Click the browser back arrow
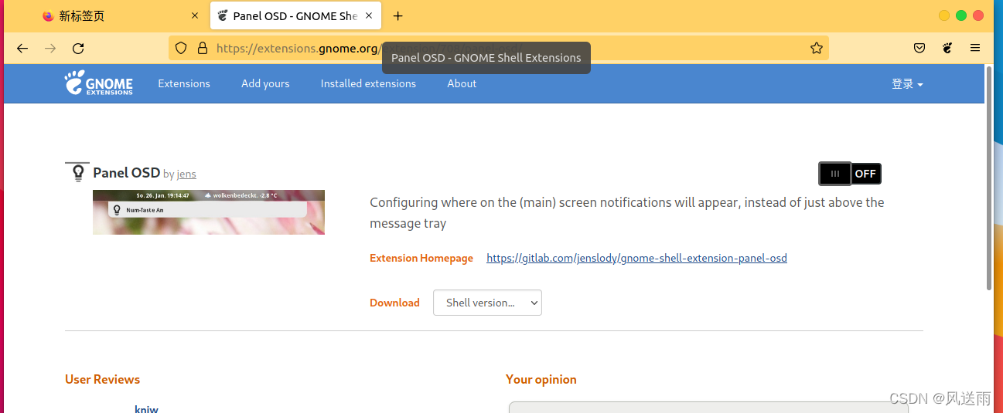The image size is (1003, 413). point(22,48)
